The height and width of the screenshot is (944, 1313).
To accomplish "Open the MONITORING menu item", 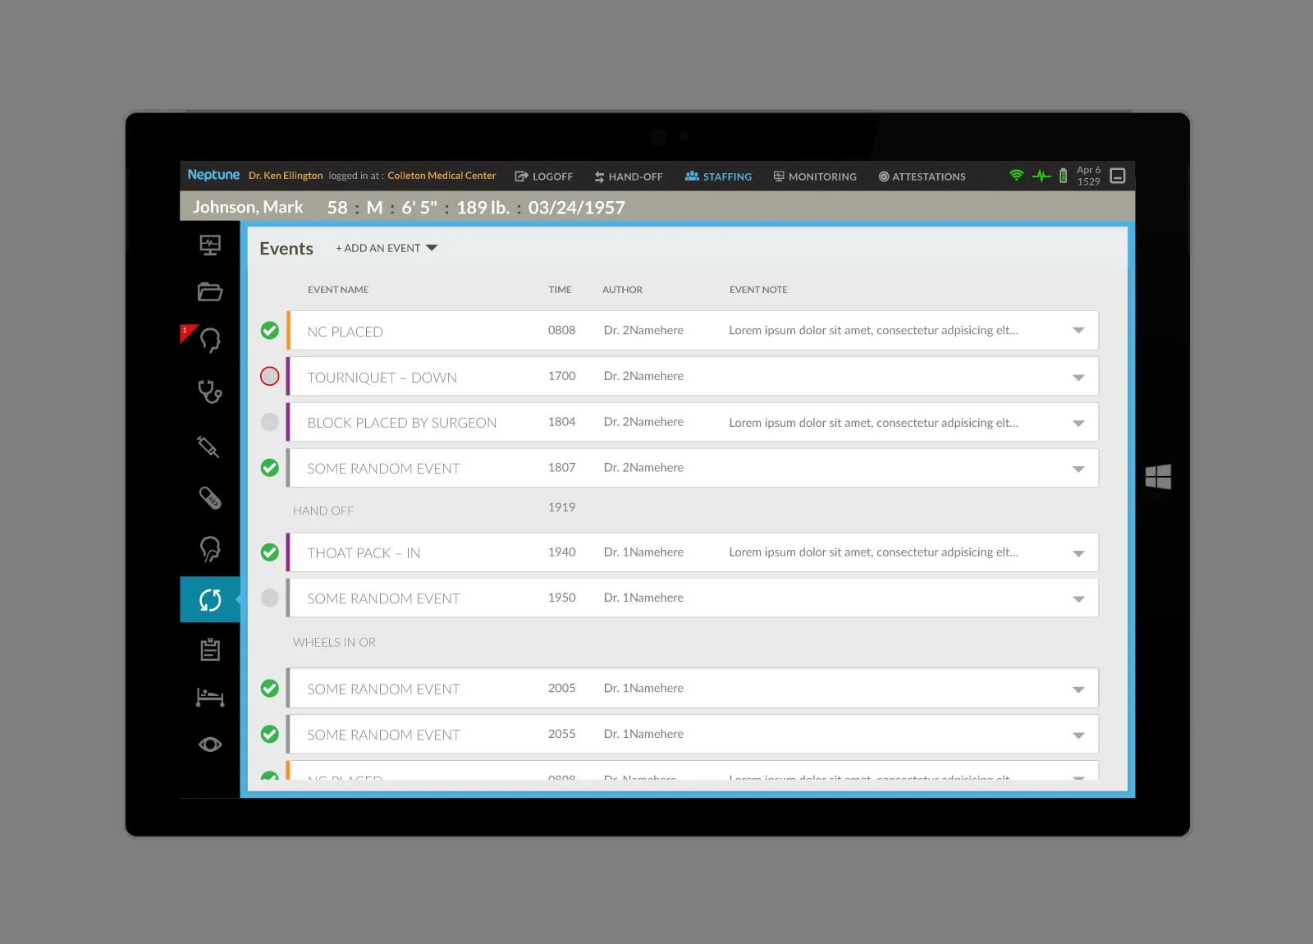I will coord(815,176).
